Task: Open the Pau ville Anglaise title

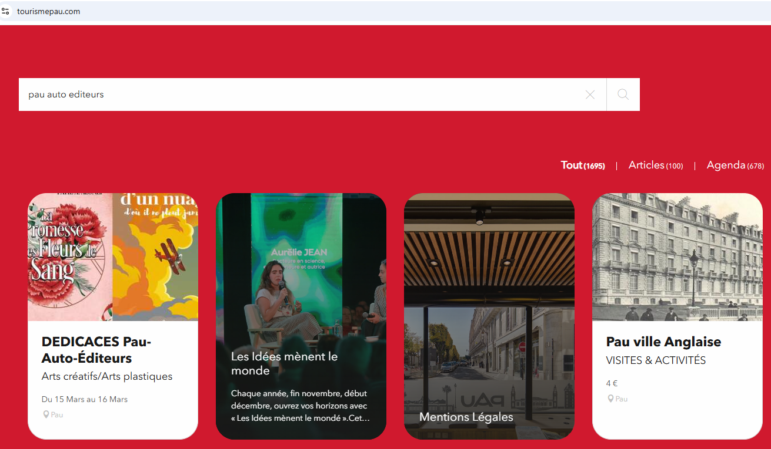Action: [x=663, y=342]
